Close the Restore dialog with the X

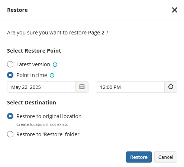pos(175,10)
